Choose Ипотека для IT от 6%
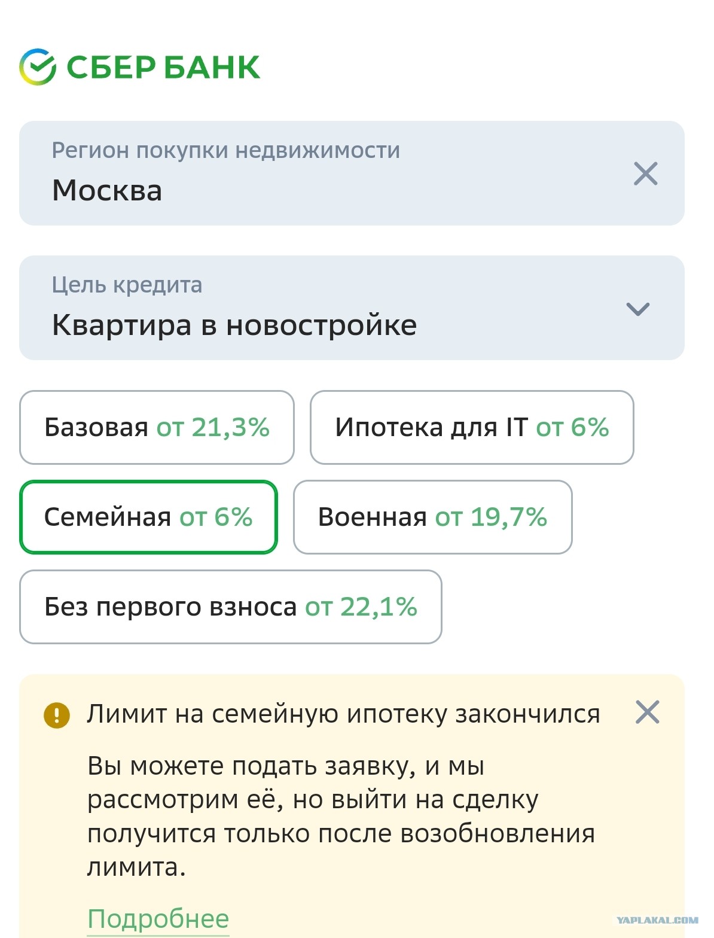714x938 pixels. click(x=472, y=427)
